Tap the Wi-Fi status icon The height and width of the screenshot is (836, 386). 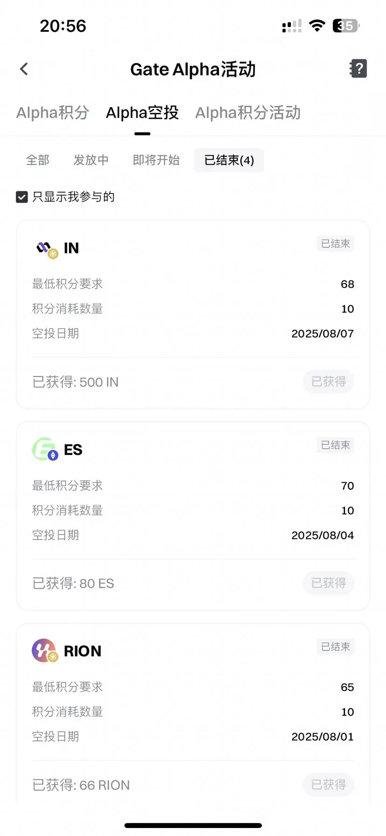pyautogui.click(x=317, y=26)
